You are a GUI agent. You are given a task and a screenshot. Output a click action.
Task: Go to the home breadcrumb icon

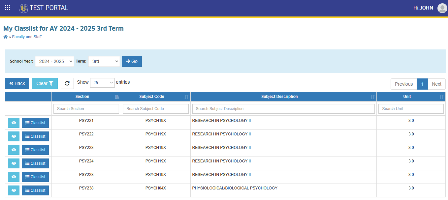click(6, 37)
